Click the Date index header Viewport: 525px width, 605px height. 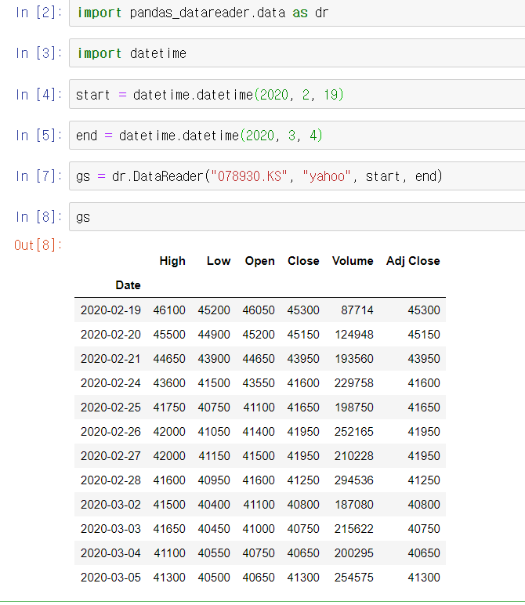point(128,285)
